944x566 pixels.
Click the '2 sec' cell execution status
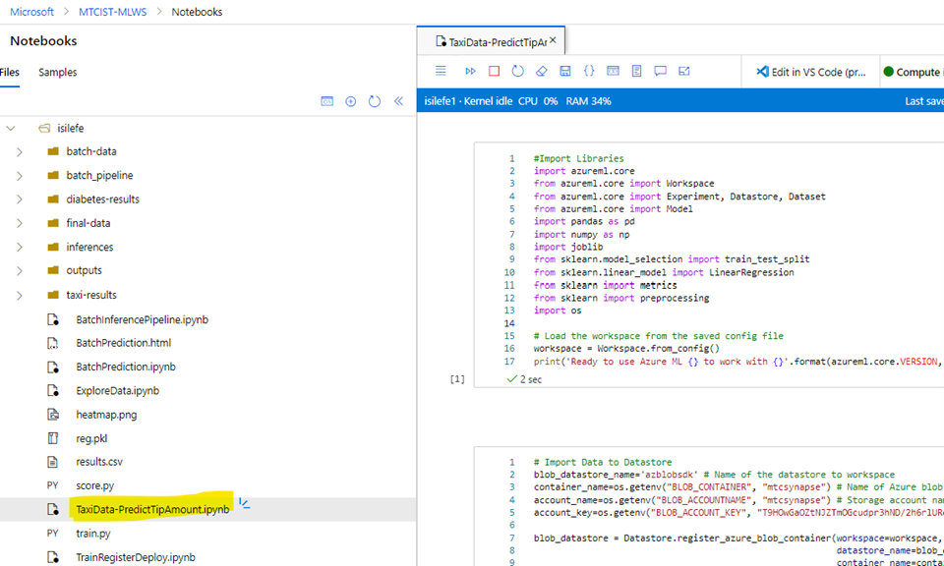(530, 379)
